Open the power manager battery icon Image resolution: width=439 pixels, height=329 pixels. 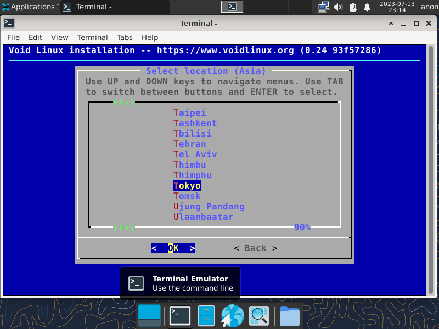click(353, 7)
